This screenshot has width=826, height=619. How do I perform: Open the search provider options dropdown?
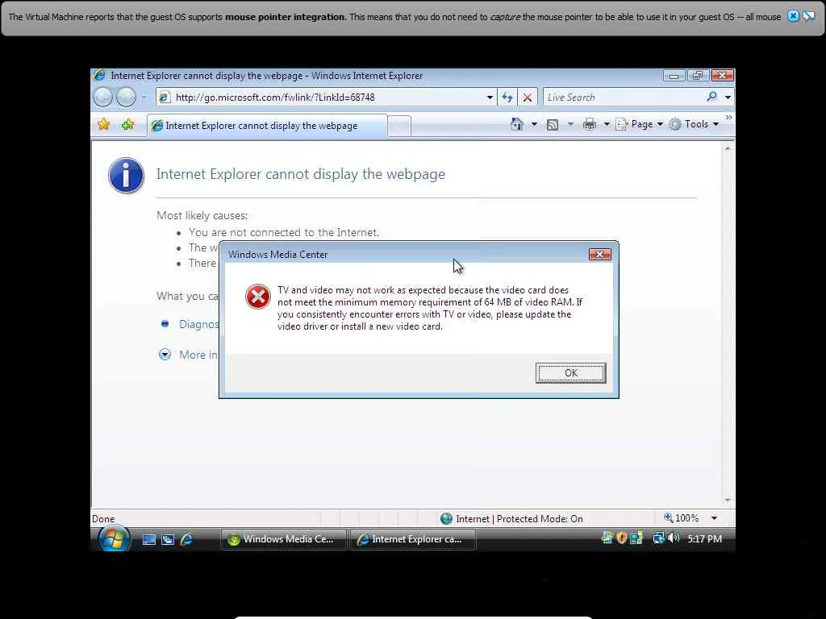(728, 98)
